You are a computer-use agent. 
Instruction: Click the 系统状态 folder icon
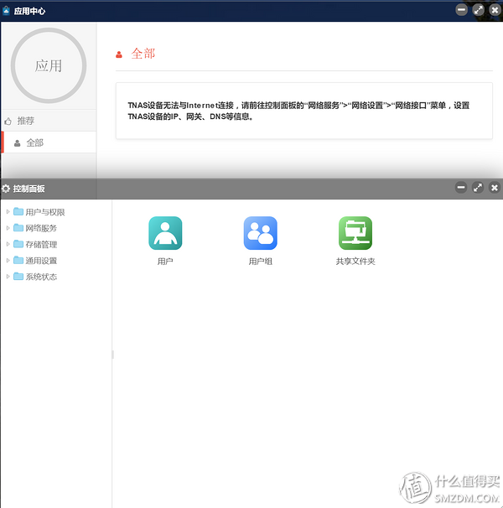click(x=18, y=277)
